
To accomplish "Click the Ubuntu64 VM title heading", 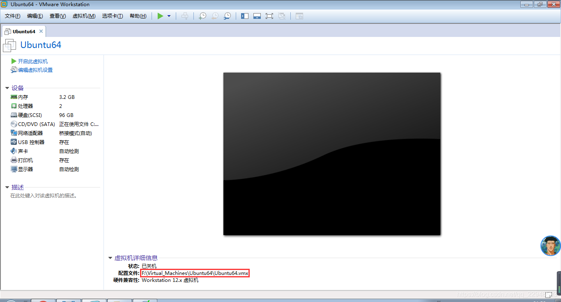I will click(x=41, y=45).
